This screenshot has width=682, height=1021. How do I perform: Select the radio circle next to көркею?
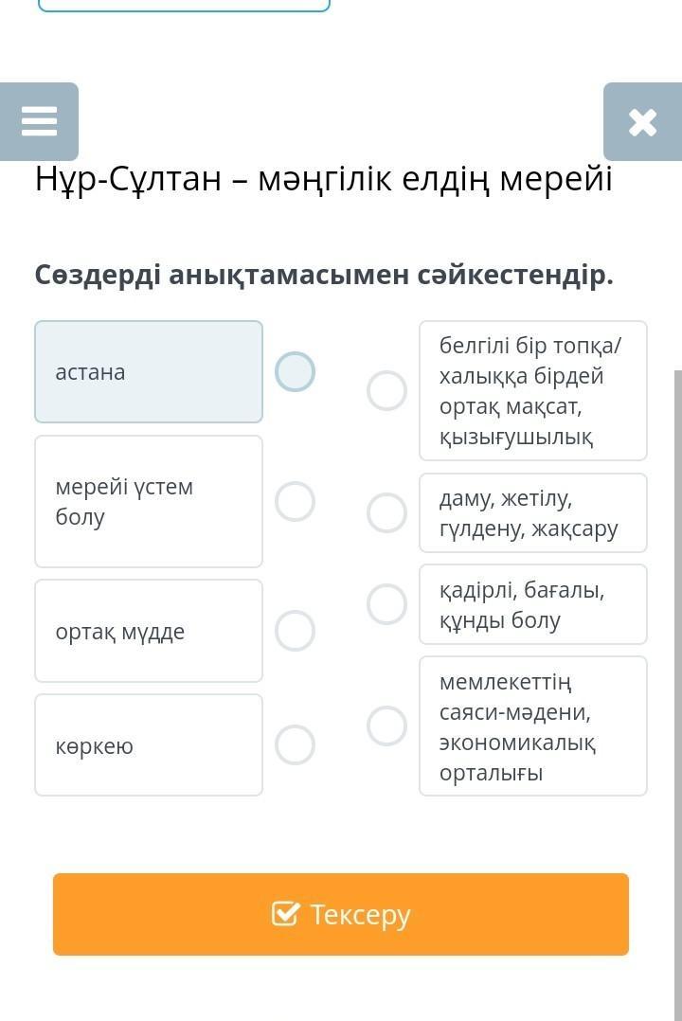(x=296, y=744)
